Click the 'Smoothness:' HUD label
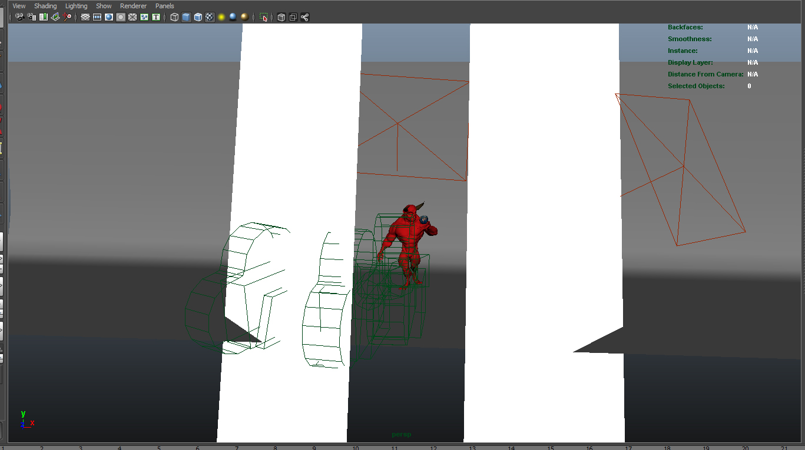Viewport: 805px width, 450px height. [690, 39]
